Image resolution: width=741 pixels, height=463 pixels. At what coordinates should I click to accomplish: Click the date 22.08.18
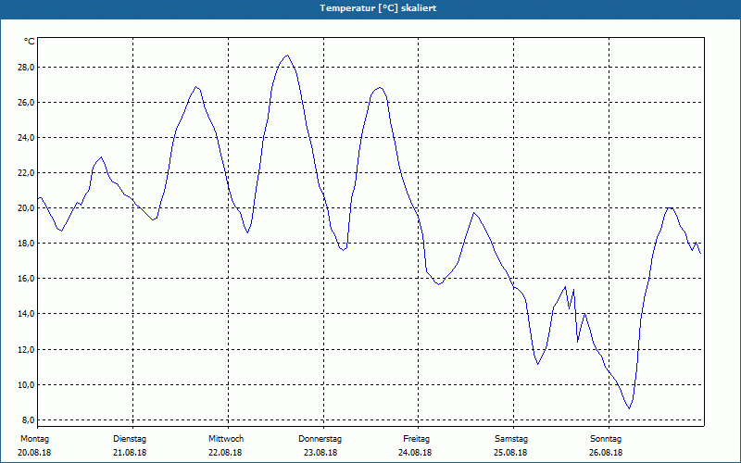[225, 453]
